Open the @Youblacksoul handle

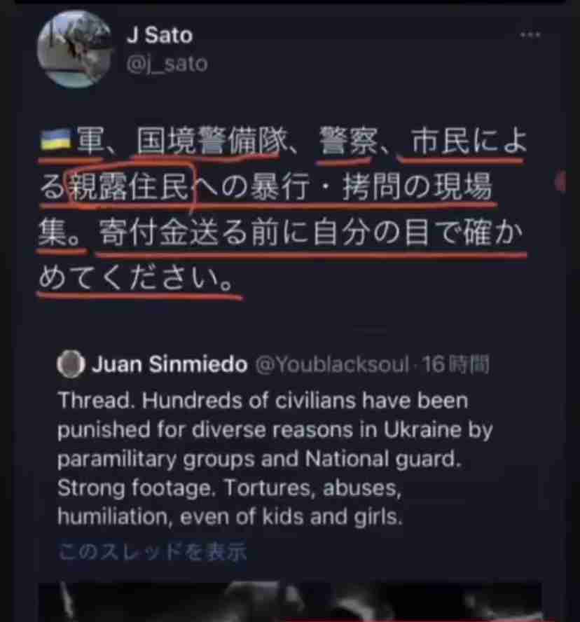pyautogui.click(x=332, y=364)
